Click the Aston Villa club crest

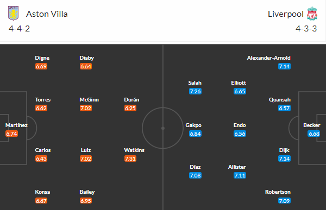click(13, 13)
